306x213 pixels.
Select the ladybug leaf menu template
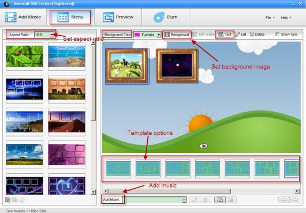24,56
